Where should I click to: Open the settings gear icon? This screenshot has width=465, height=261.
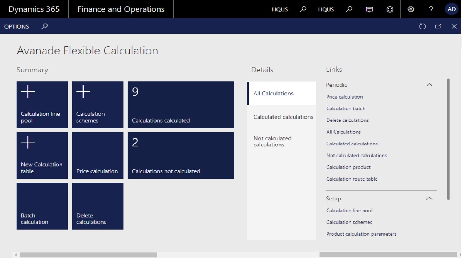point(411,9)
